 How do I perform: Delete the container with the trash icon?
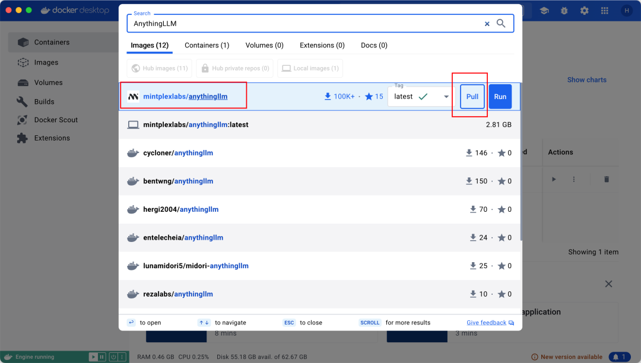tap(607, 179)
